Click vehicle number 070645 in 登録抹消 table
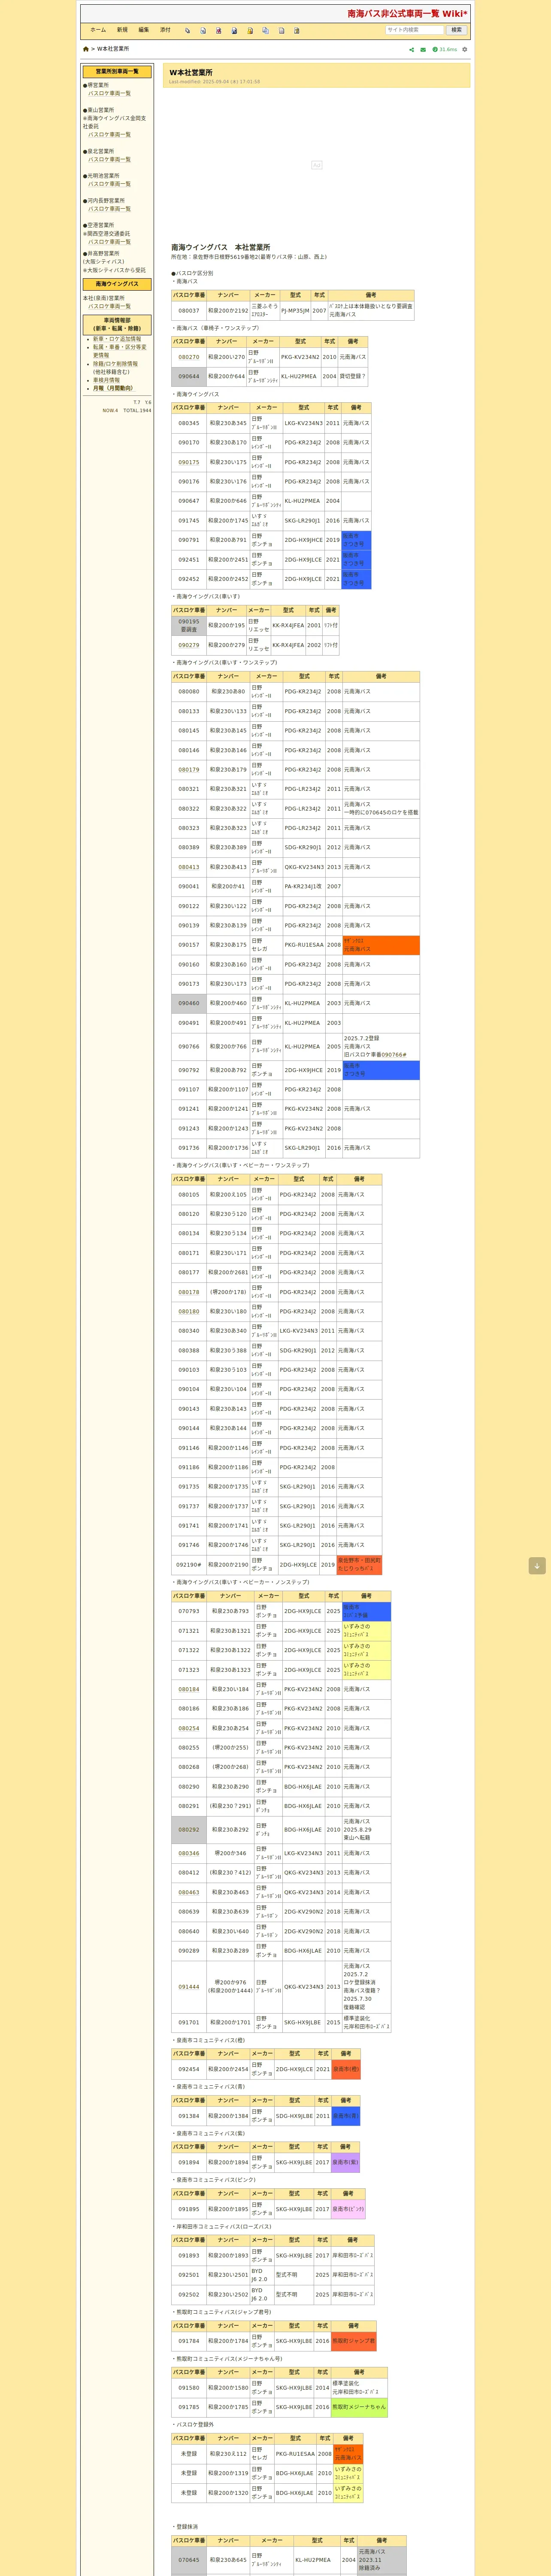Viewport: 551px width, 2576px height. point(189,2560)
